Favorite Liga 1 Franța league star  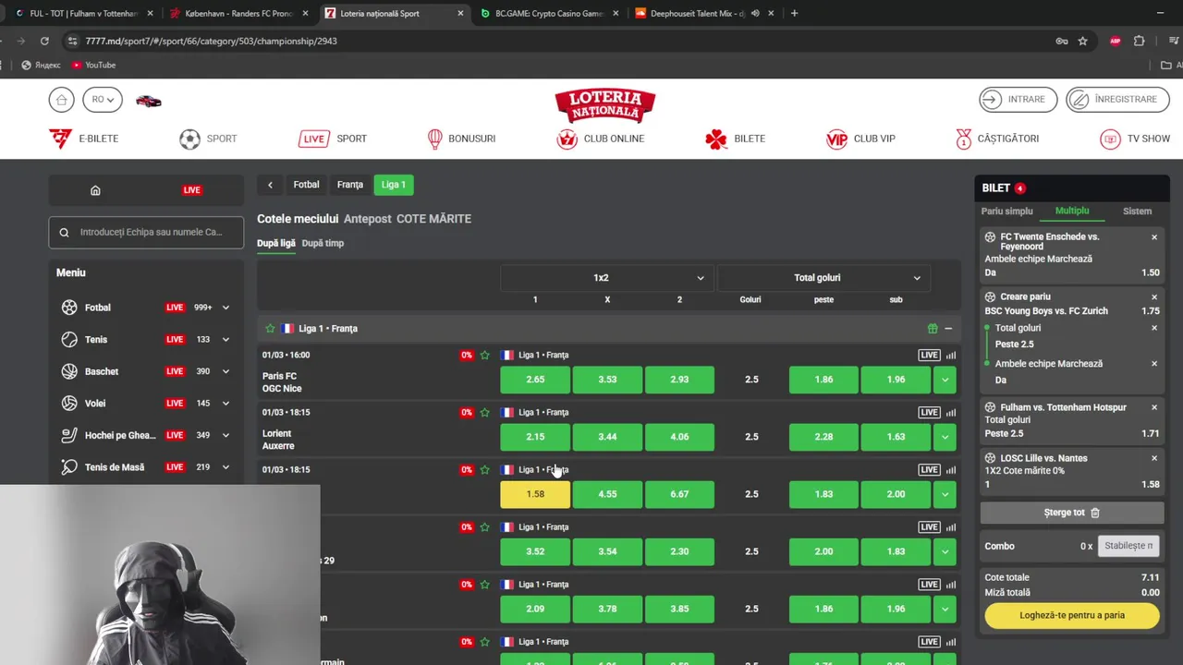coord(270,329)
